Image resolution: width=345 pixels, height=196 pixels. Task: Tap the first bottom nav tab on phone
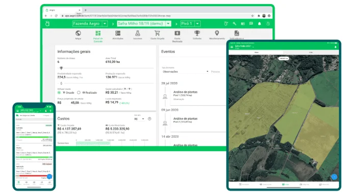[19, 183]
